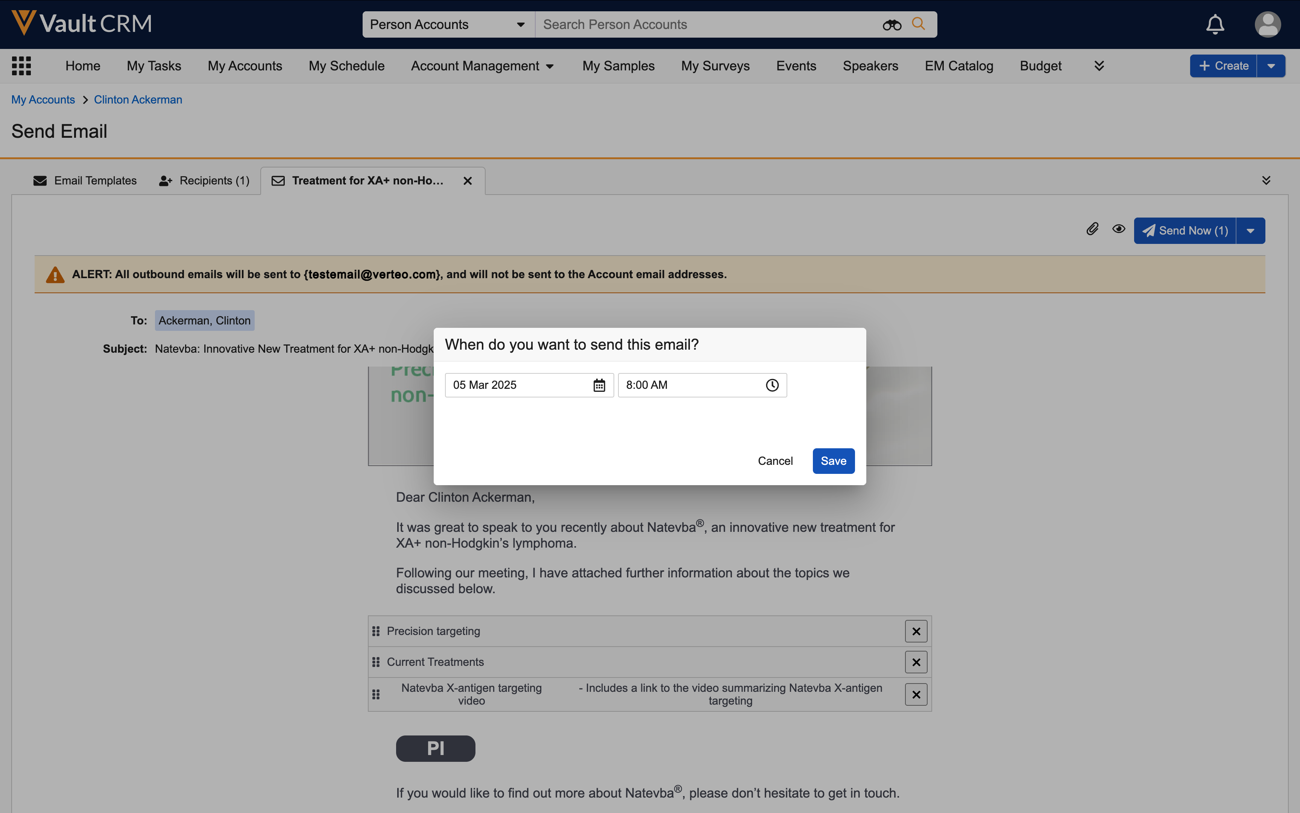Open the clock time picker icon
The width and height of the screenshot is (1300, 813).
click(x=772, y=385)
